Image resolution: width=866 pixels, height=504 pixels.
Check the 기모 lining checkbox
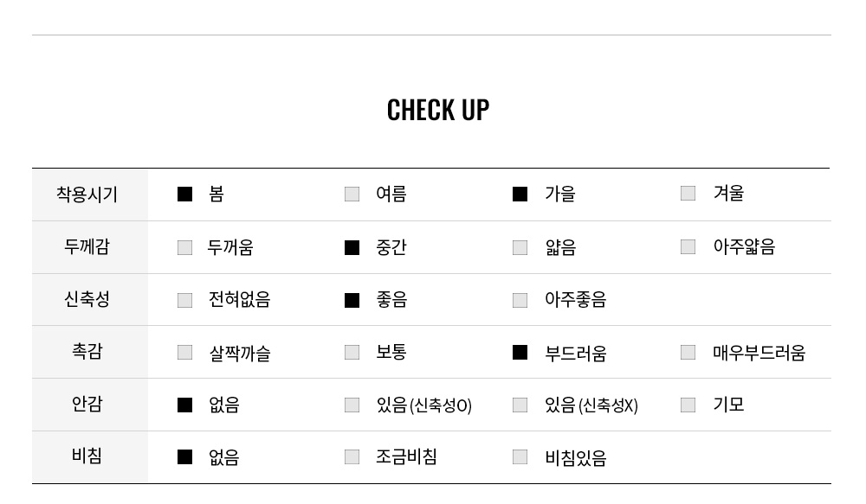(688, 405)
